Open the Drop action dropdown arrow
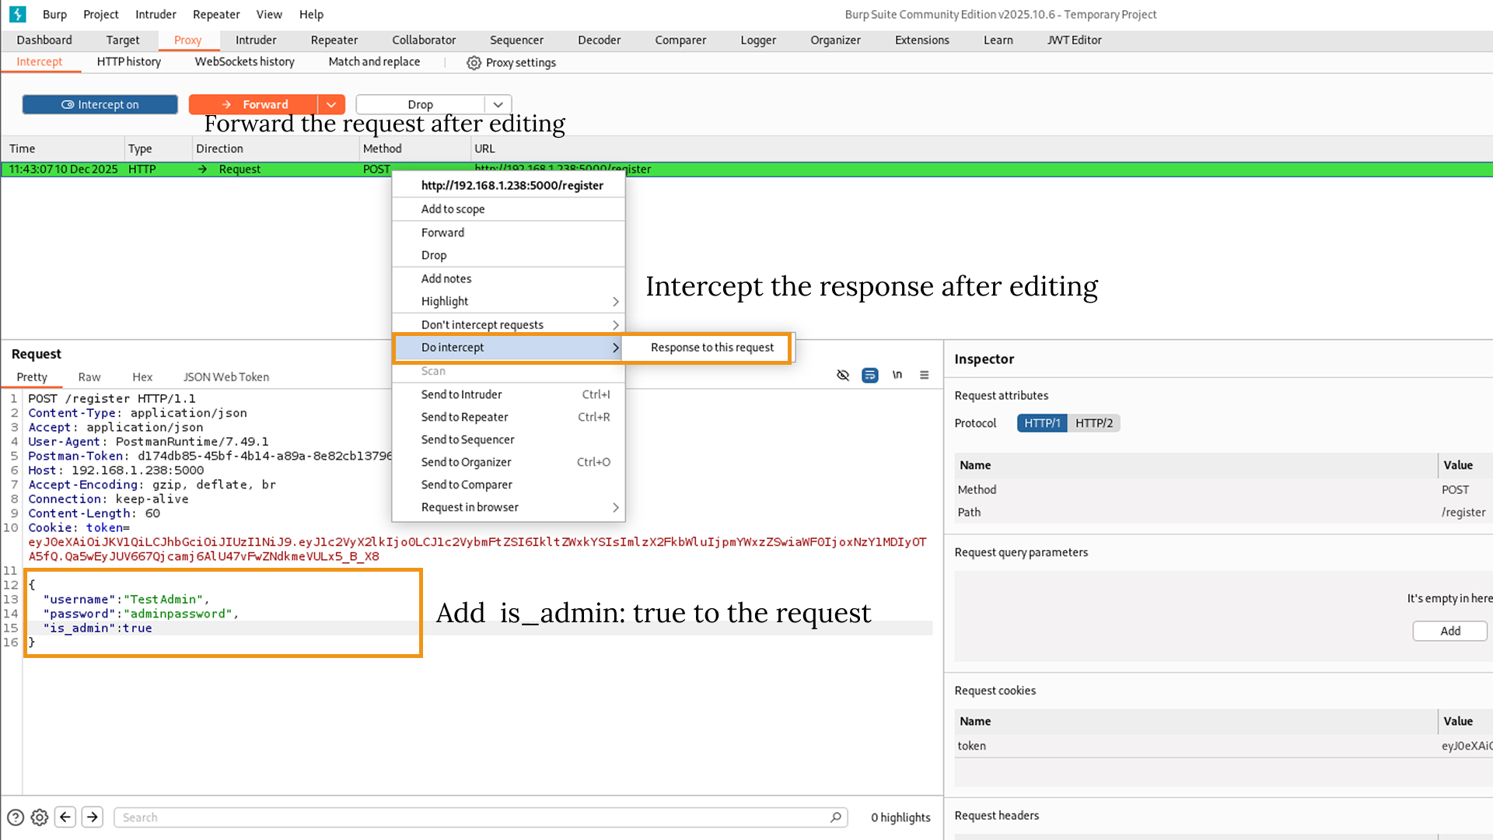This screenshot has height=840, width=1493. click(498, 103)
